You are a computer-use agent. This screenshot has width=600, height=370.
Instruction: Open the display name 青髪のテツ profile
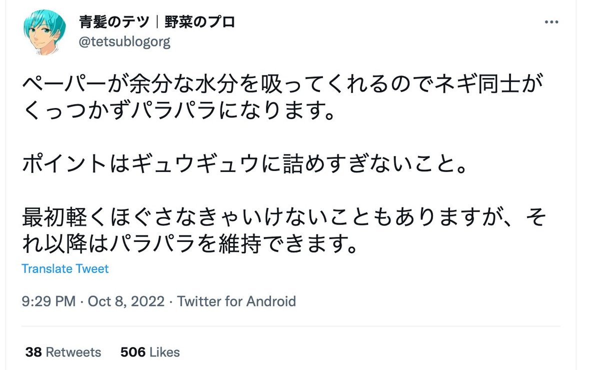coord(114,22)
